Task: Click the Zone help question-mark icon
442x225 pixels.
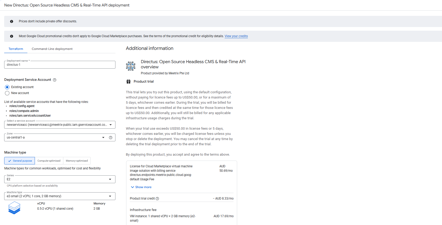Action: pos(110,137)
